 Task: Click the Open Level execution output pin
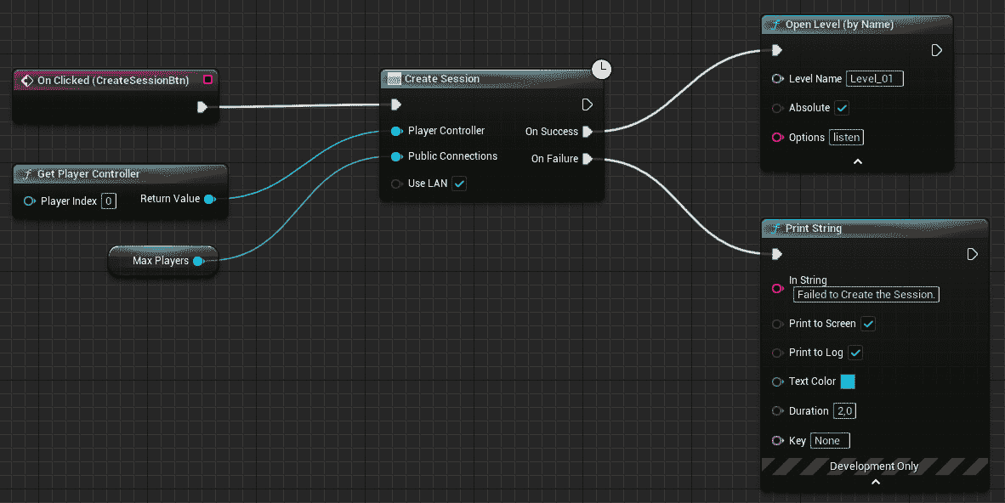(x=936, y=50)
